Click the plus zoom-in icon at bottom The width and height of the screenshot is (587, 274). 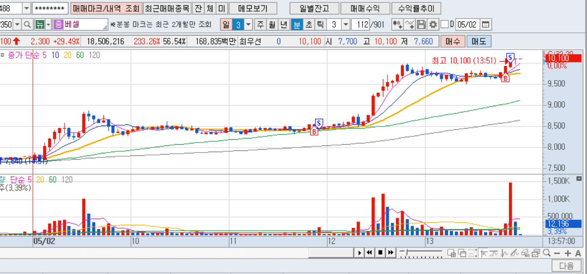[568, 253]
